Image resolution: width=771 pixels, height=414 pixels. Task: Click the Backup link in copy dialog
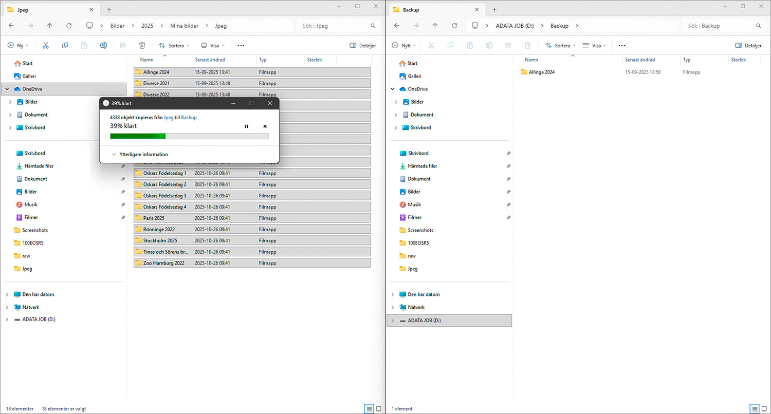coord(189,118)
